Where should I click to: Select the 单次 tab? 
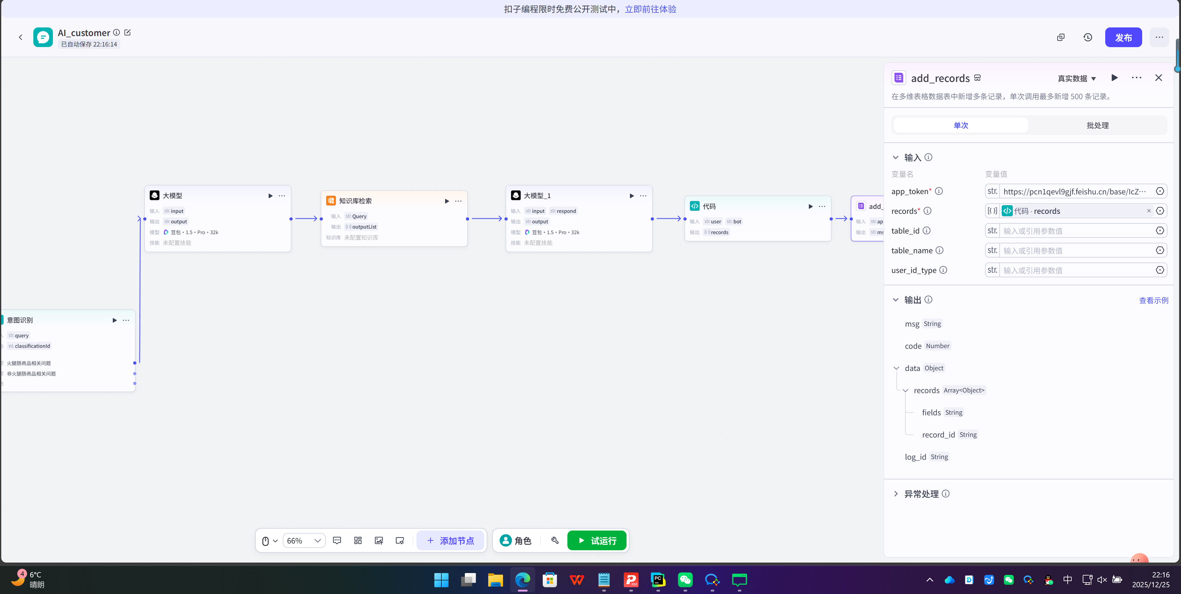tap(960, 125)
